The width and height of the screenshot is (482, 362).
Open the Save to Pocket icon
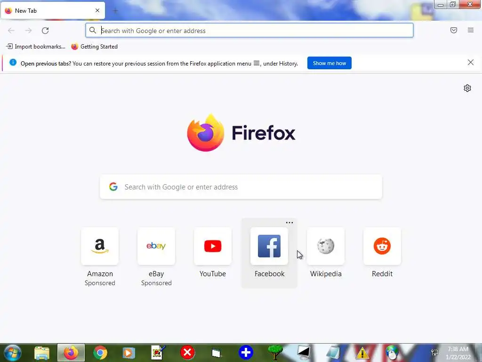click(x=454, y=30)
